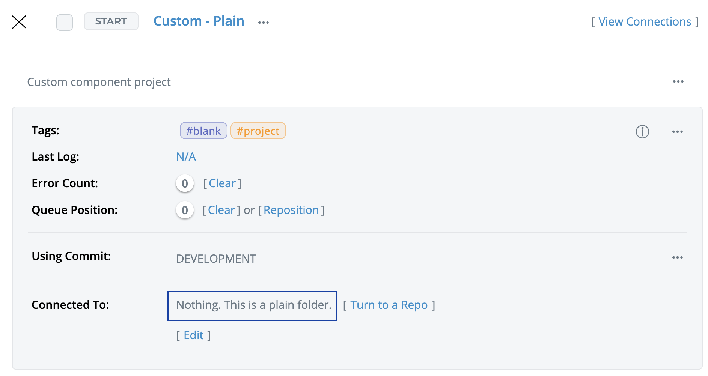Click View Connections link
Screen dimensions: 708x376
[x=645, y=22]
